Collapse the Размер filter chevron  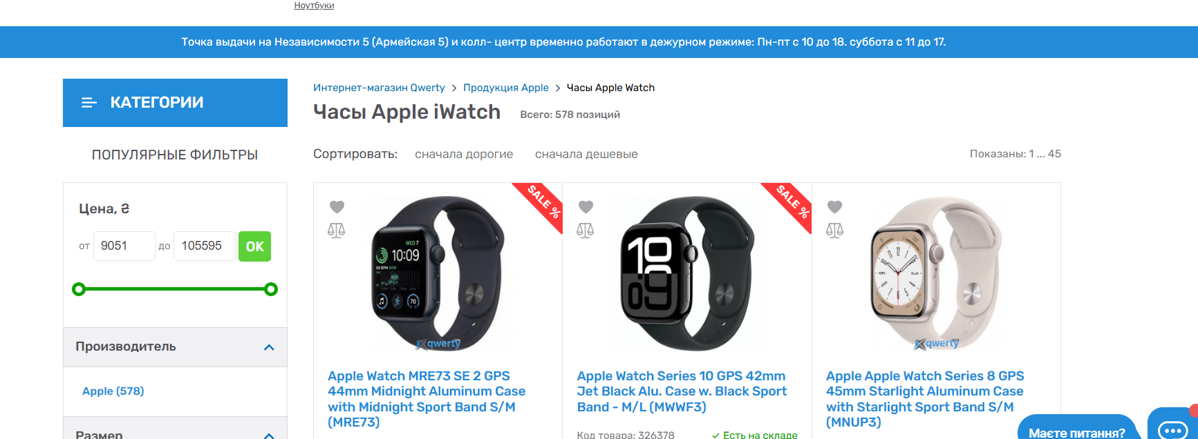point(270,435)
